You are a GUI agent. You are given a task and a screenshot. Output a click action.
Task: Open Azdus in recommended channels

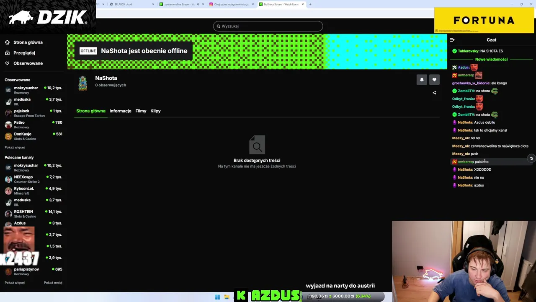click(33, 223)
